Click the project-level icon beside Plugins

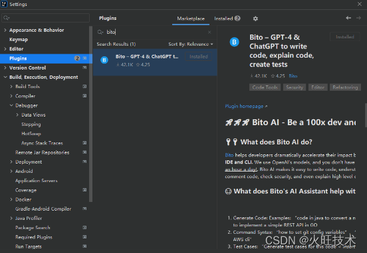[84, 58]
